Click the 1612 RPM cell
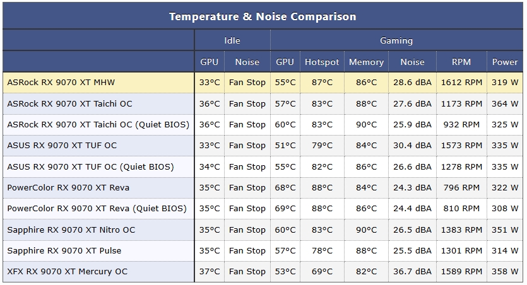Screen dimensions: 527x285 (461, 83)
